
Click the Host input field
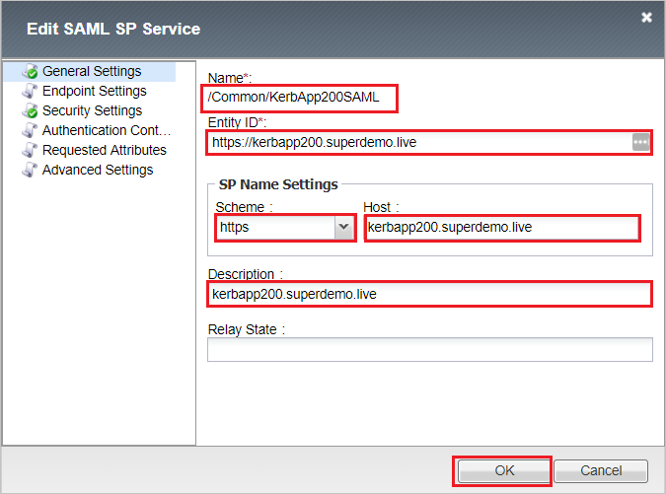(502, 228)
